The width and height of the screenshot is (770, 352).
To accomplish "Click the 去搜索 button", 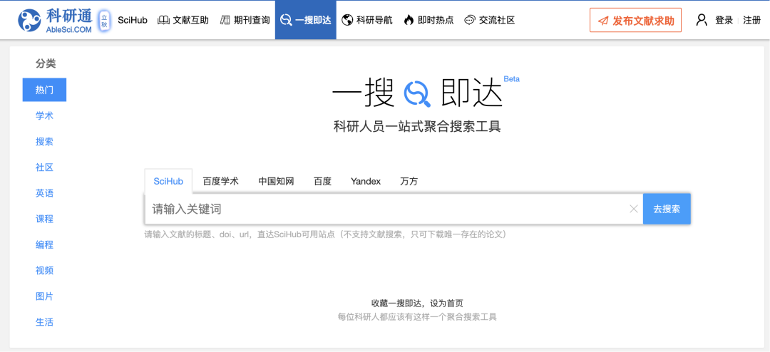I will click(667, 209).
